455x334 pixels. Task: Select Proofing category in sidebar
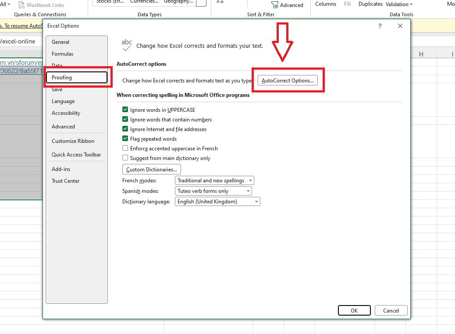tap(77, 78)
